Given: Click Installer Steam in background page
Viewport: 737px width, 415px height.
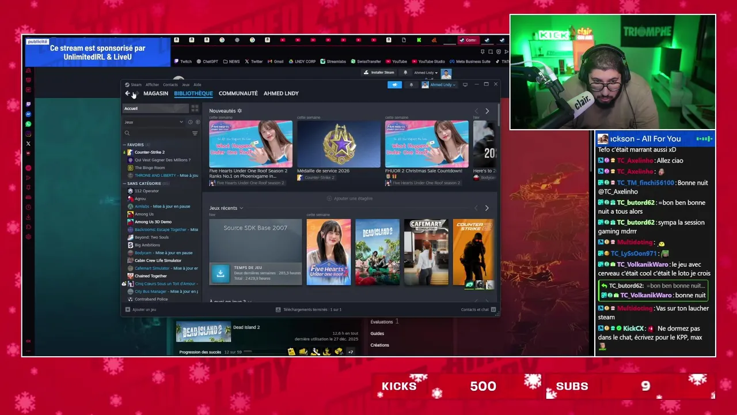Looking at the screenshot, I should pyautogui.click(x=379, y=73).
